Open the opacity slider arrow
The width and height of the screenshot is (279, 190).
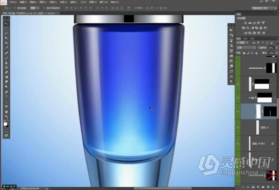tap(277, 48)
